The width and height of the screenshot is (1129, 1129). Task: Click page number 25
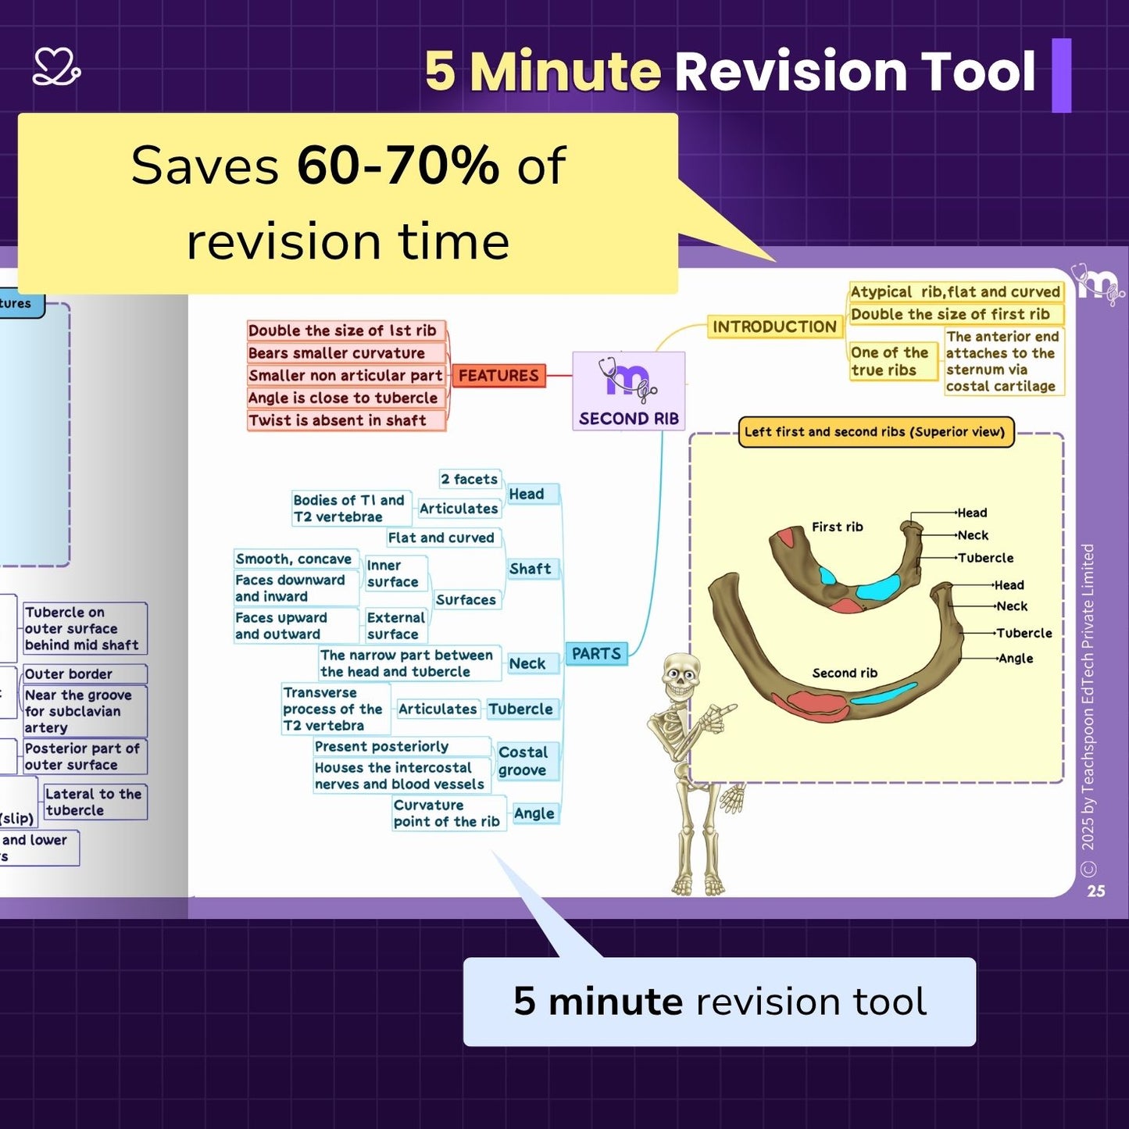[1096, 891]
